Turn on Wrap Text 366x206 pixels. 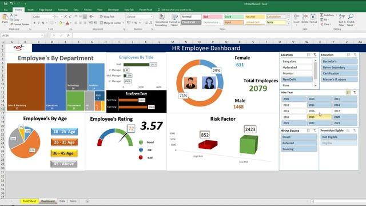click(108, 17)
